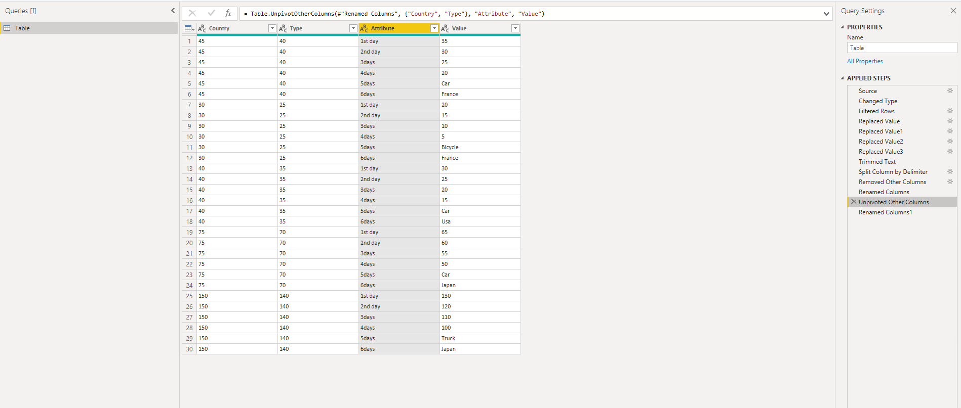961x408 pixels.
Task: Open settings gear for Replaced Value2 step
Action: pyautogui.click(x=950, y=142)
